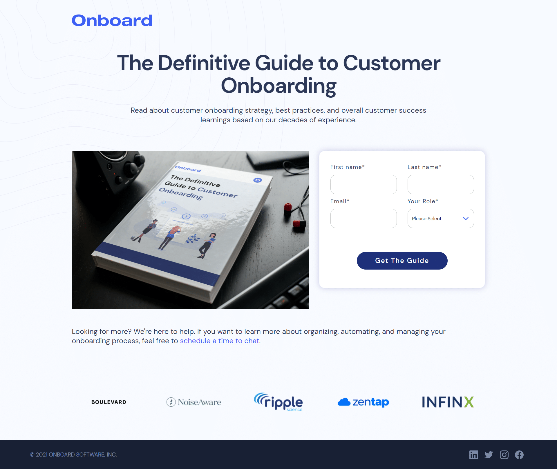Click the Last name input field
Viewport: 557px width, 469px height.
tap(440, 184)
